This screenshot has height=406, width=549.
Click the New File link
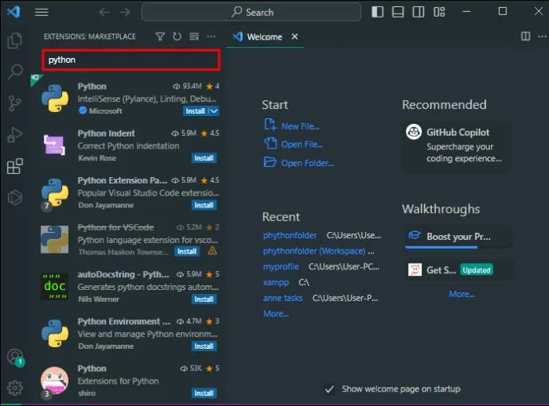[x=300, y=126]
